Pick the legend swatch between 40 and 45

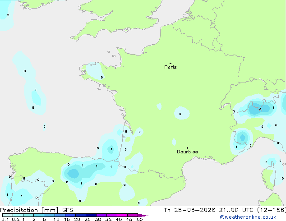(122, 215)
